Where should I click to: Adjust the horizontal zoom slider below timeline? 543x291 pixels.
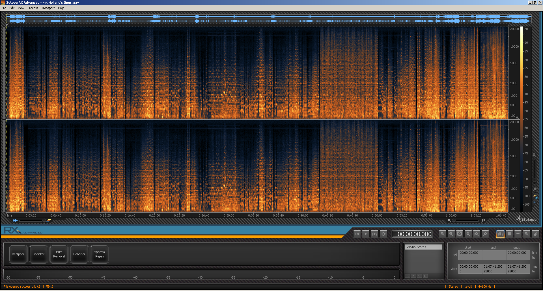tap(454, 221)
